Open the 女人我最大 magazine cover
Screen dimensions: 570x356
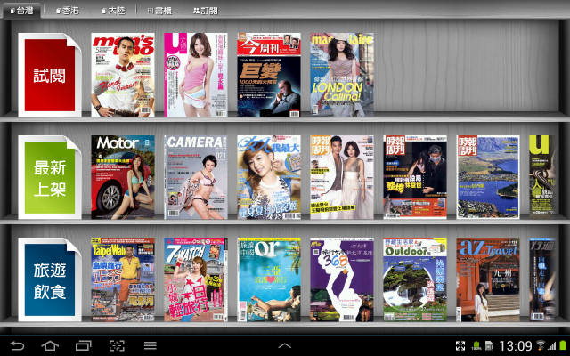click(269, 177)
